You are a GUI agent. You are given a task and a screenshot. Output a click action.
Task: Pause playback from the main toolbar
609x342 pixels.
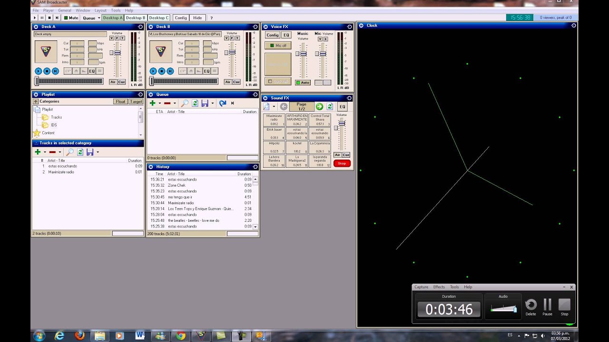[x=42, y=18]
